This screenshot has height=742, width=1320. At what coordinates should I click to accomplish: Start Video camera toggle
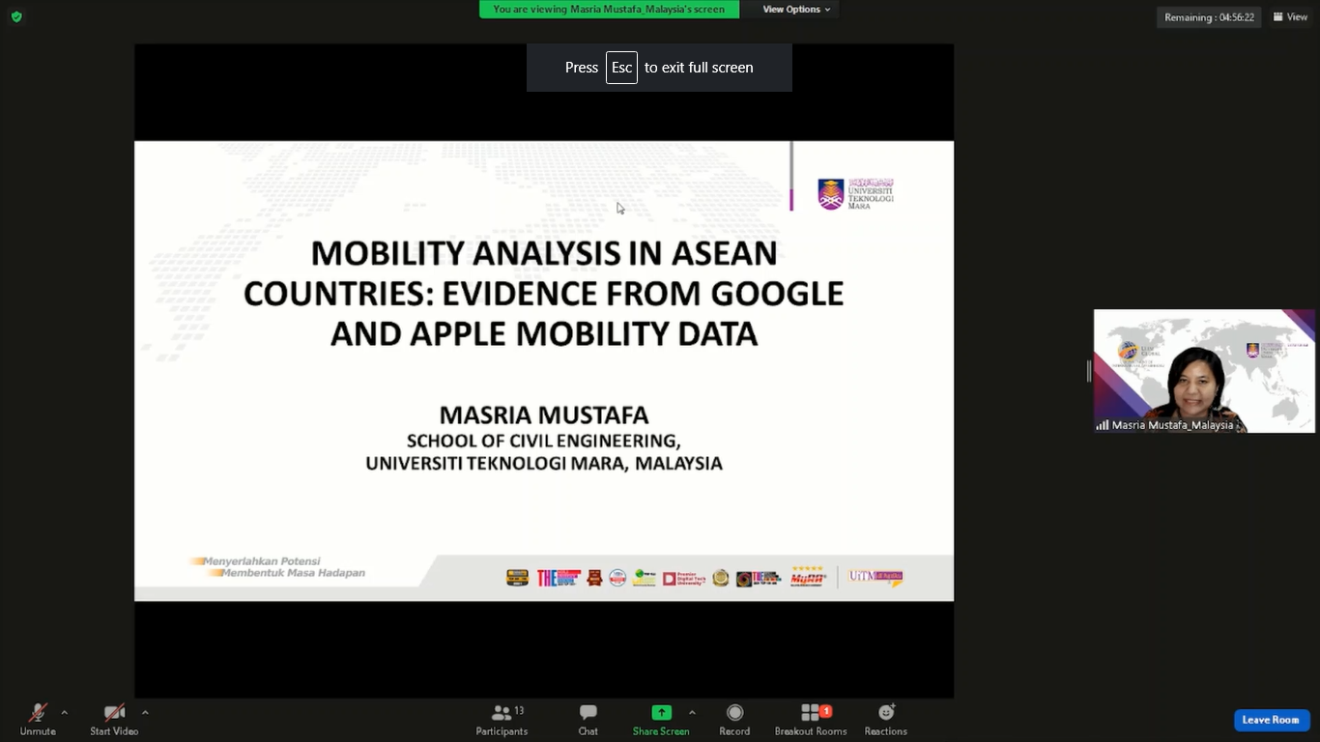(114, 720)
